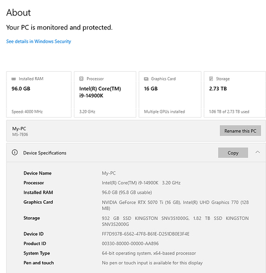
Task: Select the Installed RAM 96.0 GB card
Action: 39,94
